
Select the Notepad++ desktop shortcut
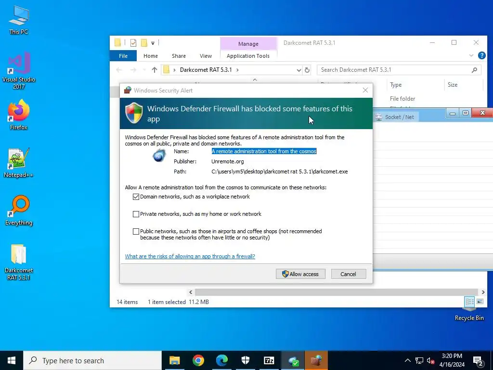pyautogui.click(x=19, y=163)
